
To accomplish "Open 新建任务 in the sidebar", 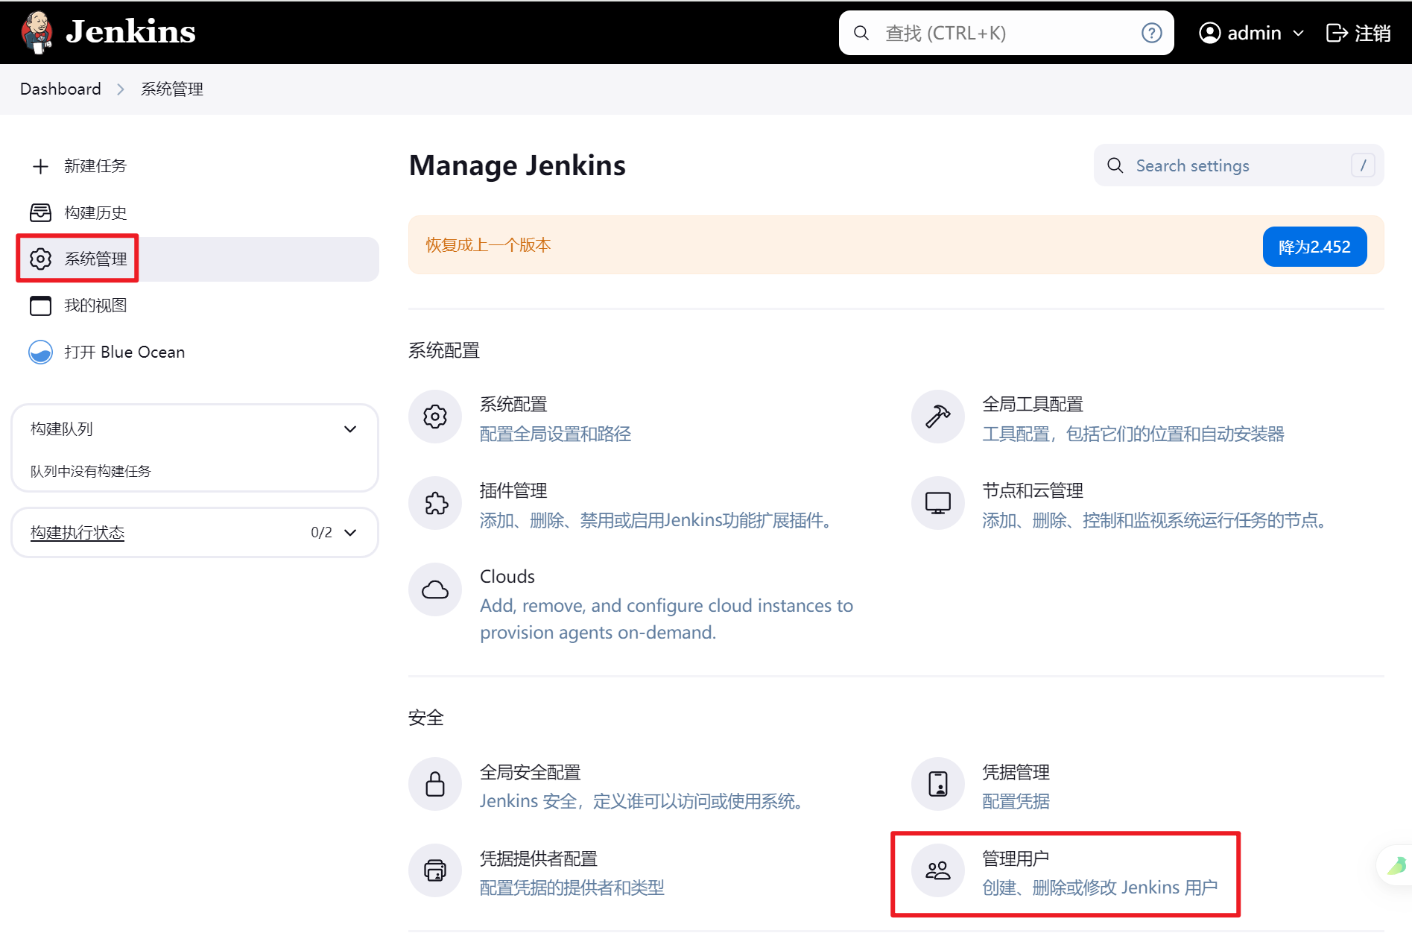I will [95, 166].
